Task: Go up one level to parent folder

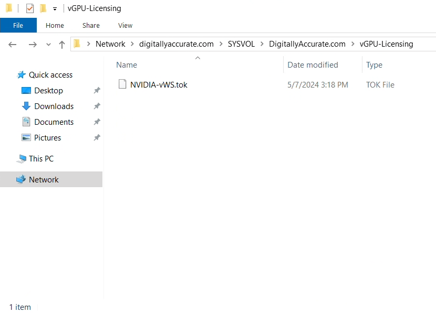Action: click(x=62, y=45)
